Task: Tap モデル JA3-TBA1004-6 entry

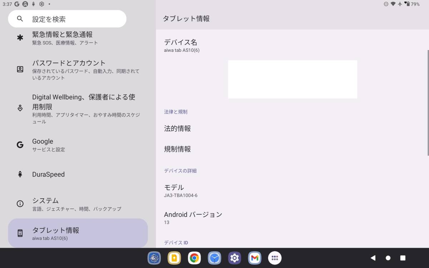Action: (292, 191)
